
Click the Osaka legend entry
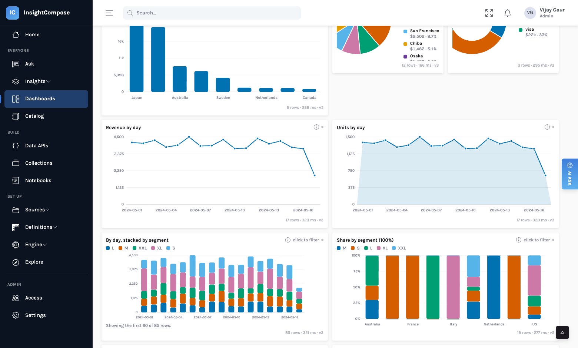click(420, 57)
